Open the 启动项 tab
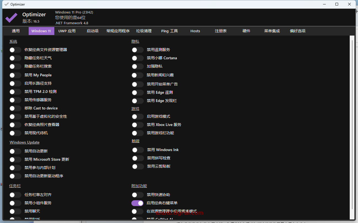 93,31
